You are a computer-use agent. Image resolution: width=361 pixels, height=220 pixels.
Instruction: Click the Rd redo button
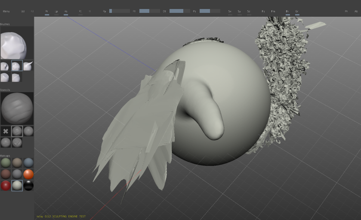[x=32, y=11]
